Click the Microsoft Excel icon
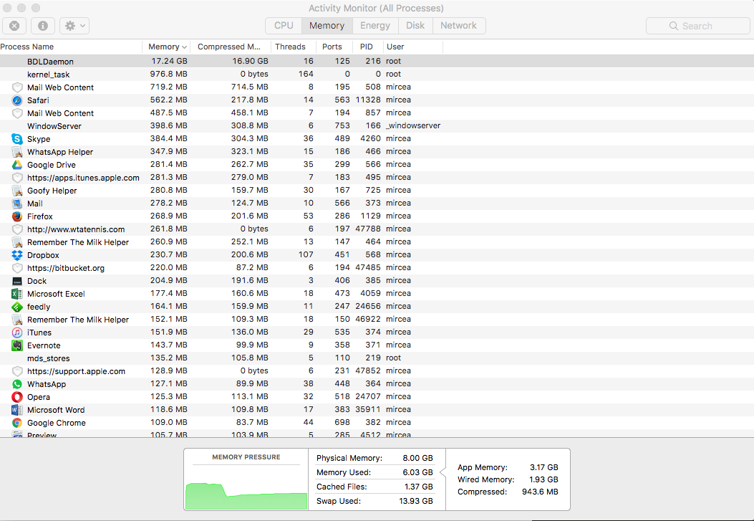This screenshot has width=754, height=521. click(17, 294)
